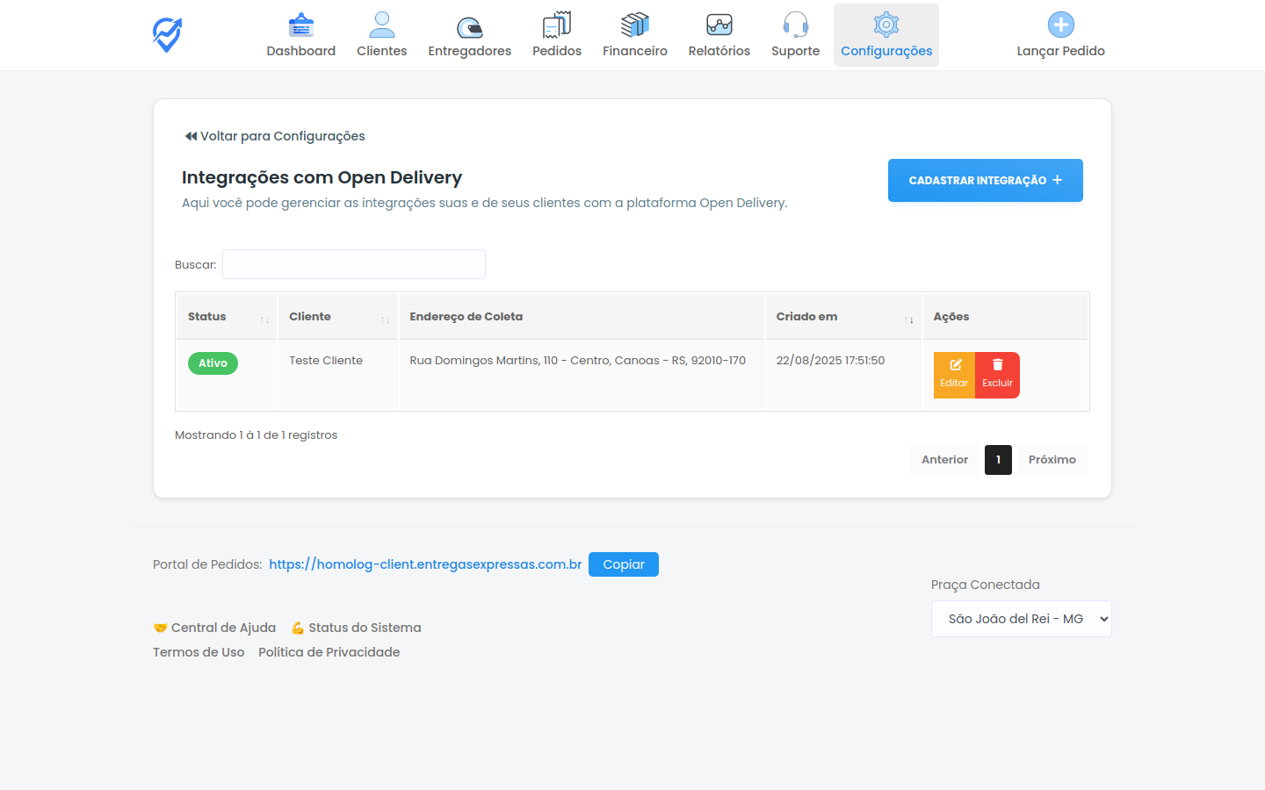
Task: Open the Lançar Pedido plus icon
Action: pos(1060,25)
